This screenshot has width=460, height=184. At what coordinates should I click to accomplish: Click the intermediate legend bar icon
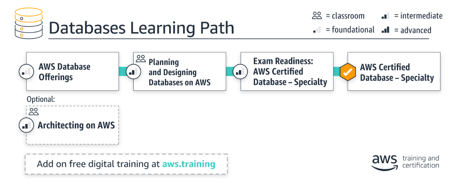(385, 16)
